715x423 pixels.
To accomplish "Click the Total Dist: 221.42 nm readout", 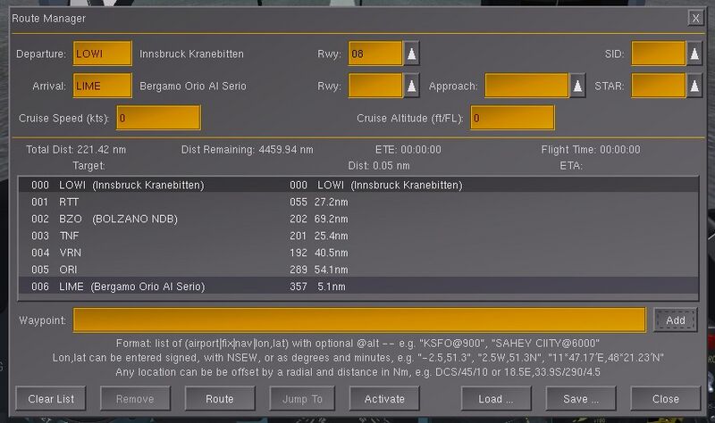I will coord(76,149).
